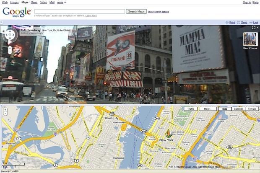260x173 pixels.
Task: Zoom in on the lower map
Action: tap(5, 109)
